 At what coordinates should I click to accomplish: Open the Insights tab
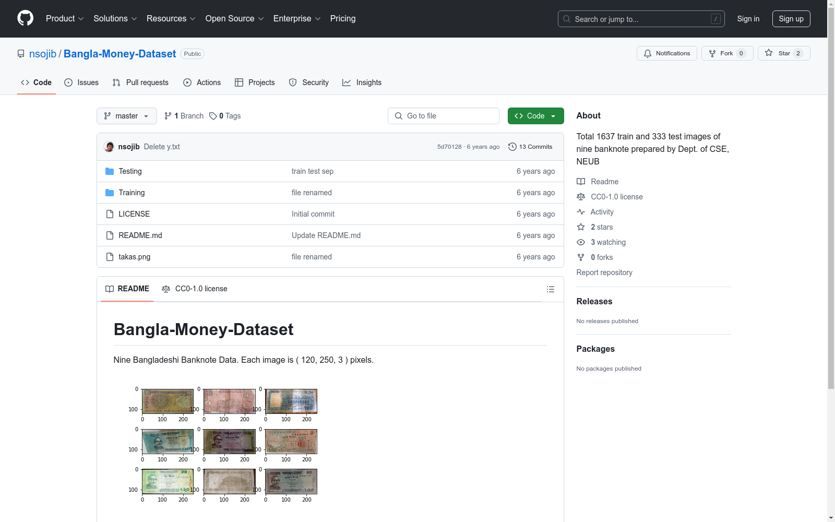point(362,82)
